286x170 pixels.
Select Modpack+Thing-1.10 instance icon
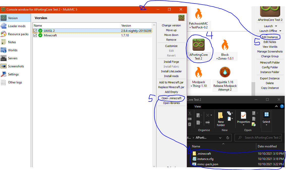(x=199, y=72)
